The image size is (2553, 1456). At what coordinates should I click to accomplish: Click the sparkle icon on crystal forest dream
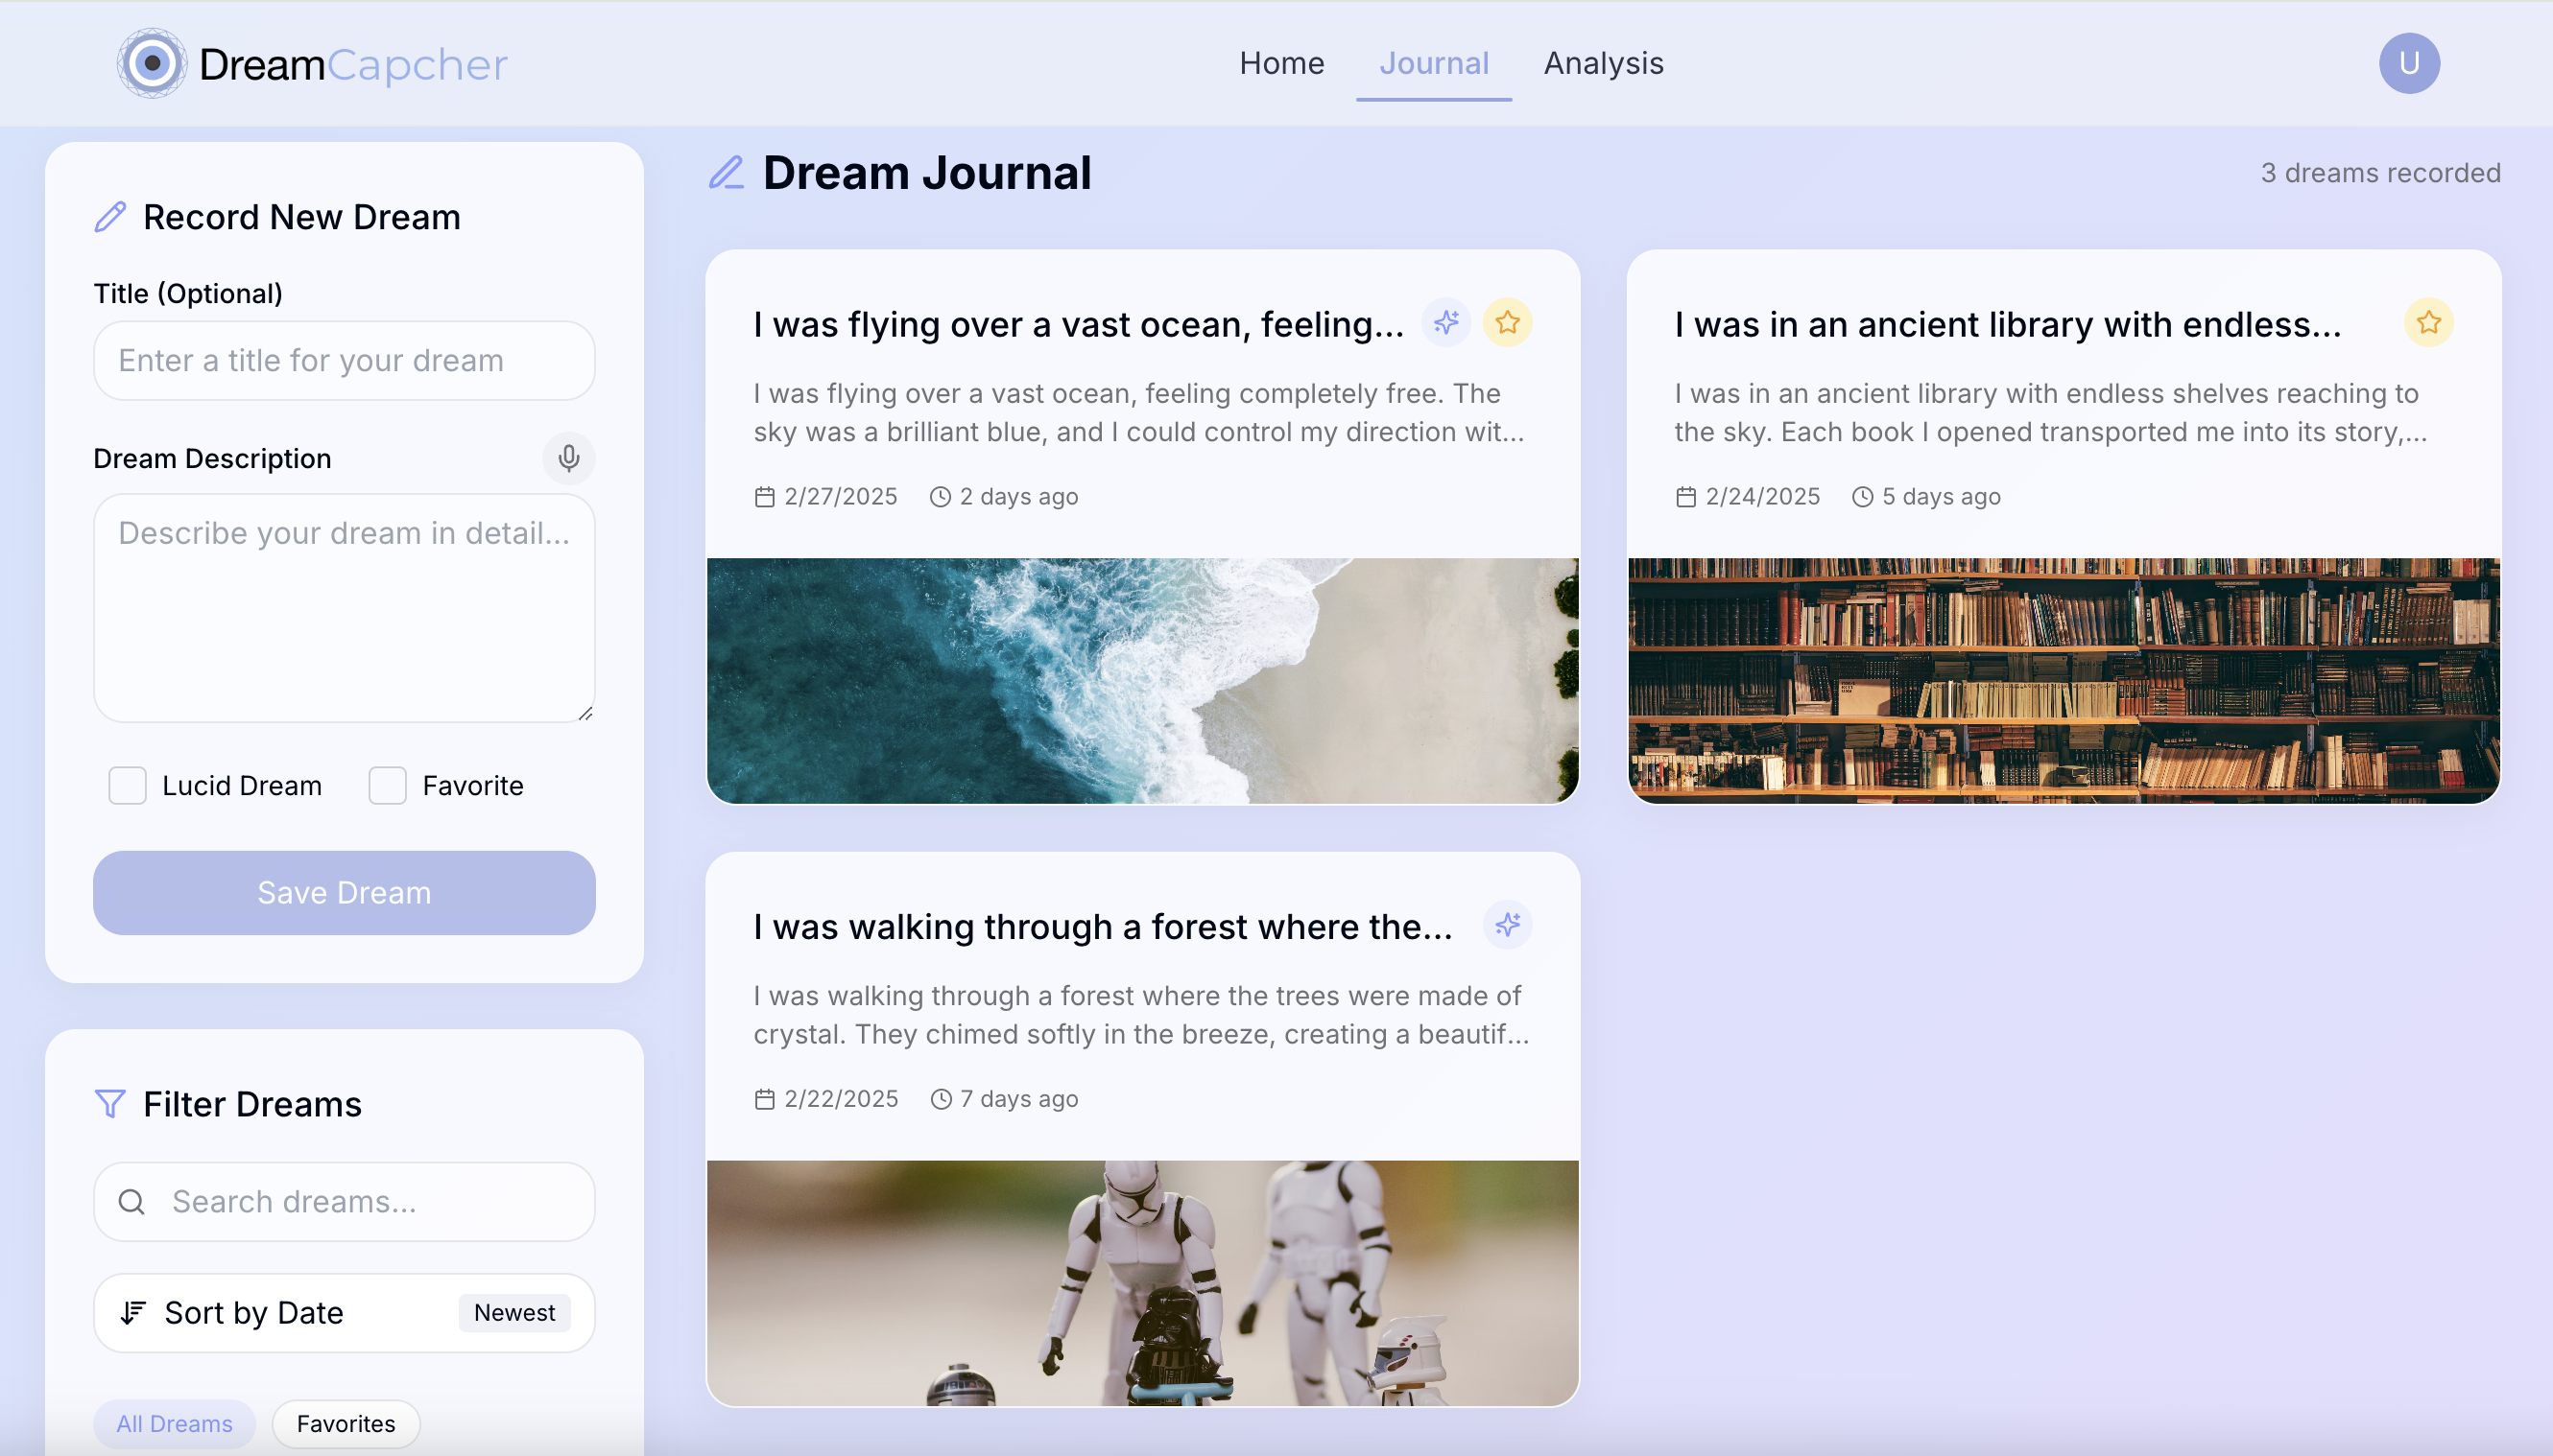[1508, 925]
